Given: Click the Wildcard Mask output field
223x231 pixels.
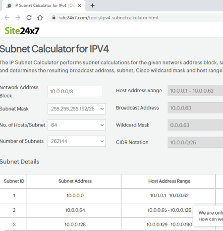Looking at the screenshot, I should coord(195,125).
